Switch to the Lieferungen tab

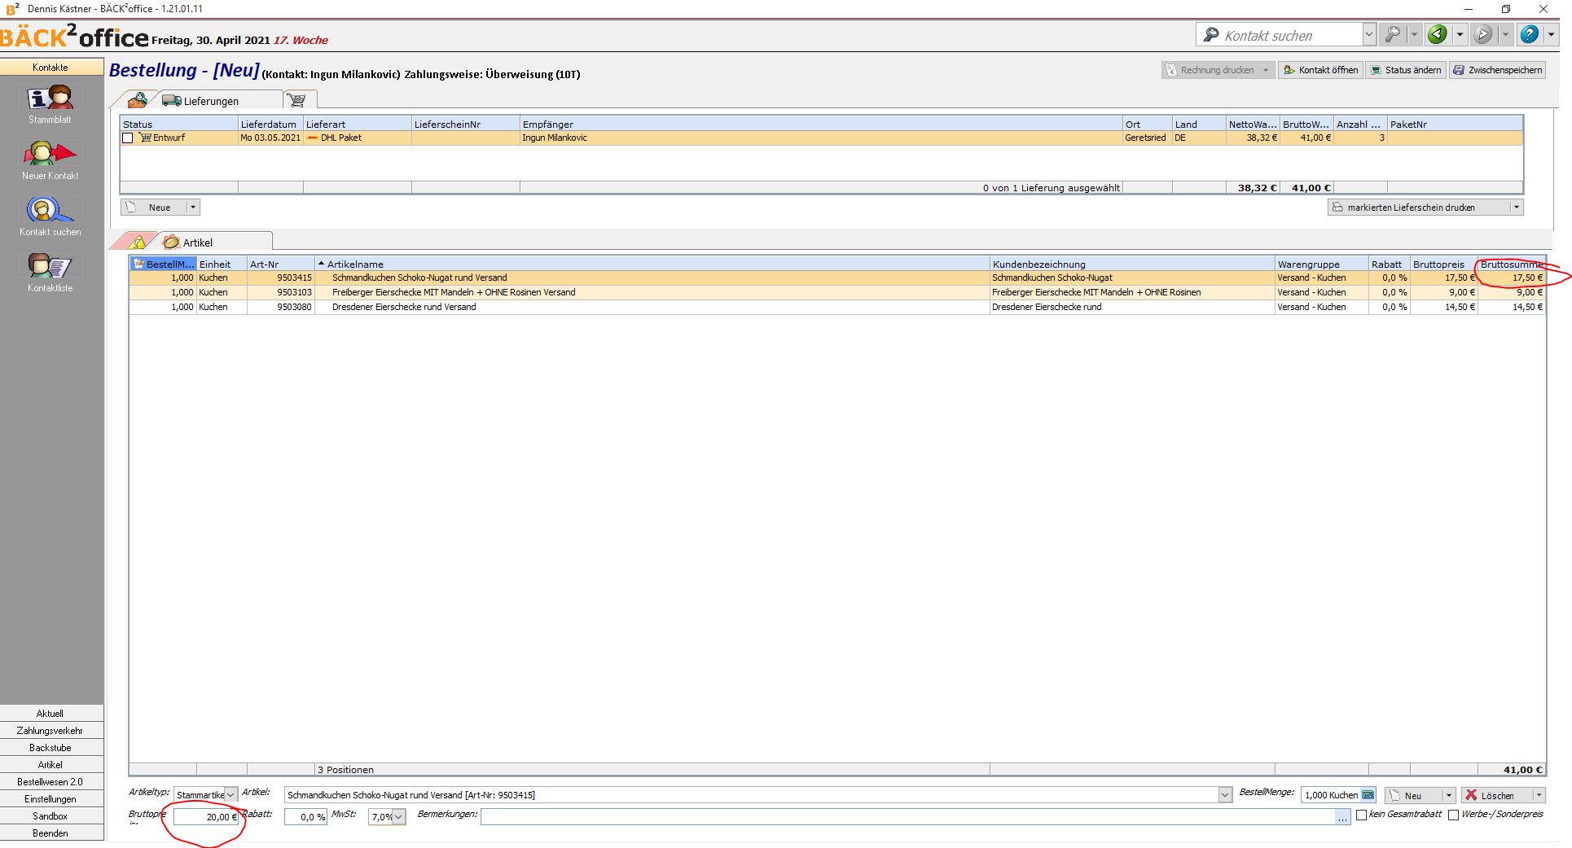pyautogui.click(x=210, y=101)
